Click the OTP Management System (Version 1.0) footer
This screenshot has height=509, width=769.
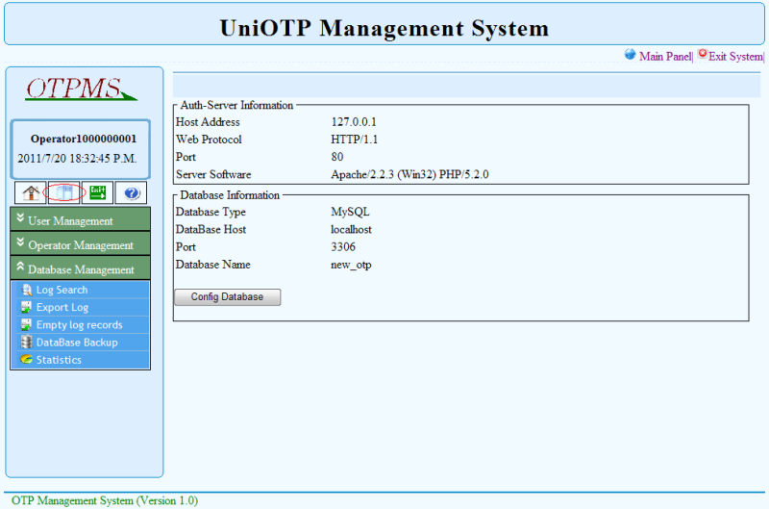105,500
